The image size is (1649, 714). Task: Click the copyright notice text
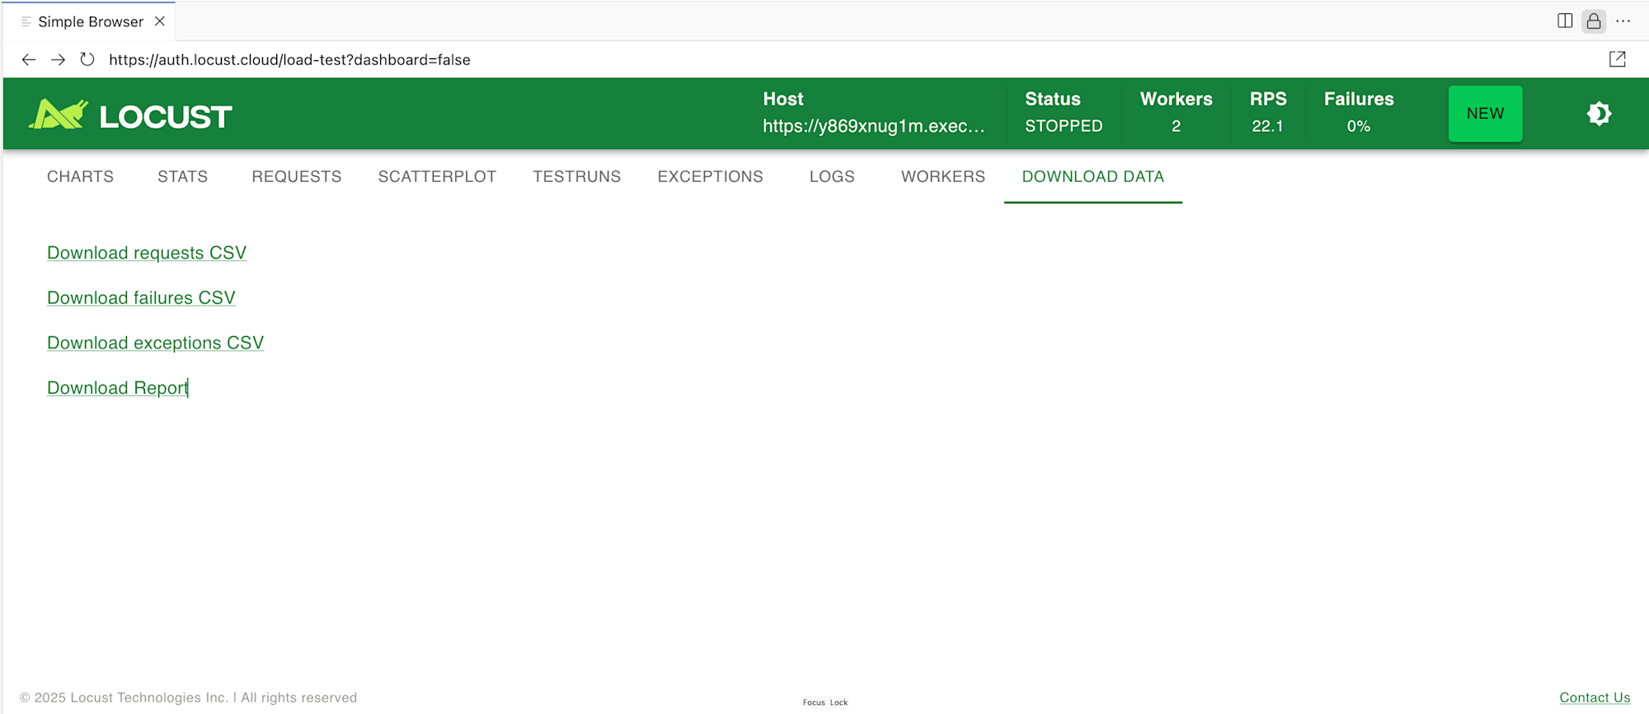click(x=188, y=698)
